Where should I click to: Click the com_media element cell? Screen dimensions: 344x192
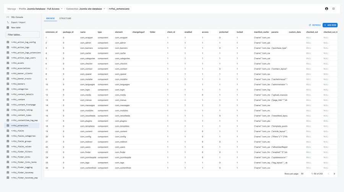[x=120, y=95]
